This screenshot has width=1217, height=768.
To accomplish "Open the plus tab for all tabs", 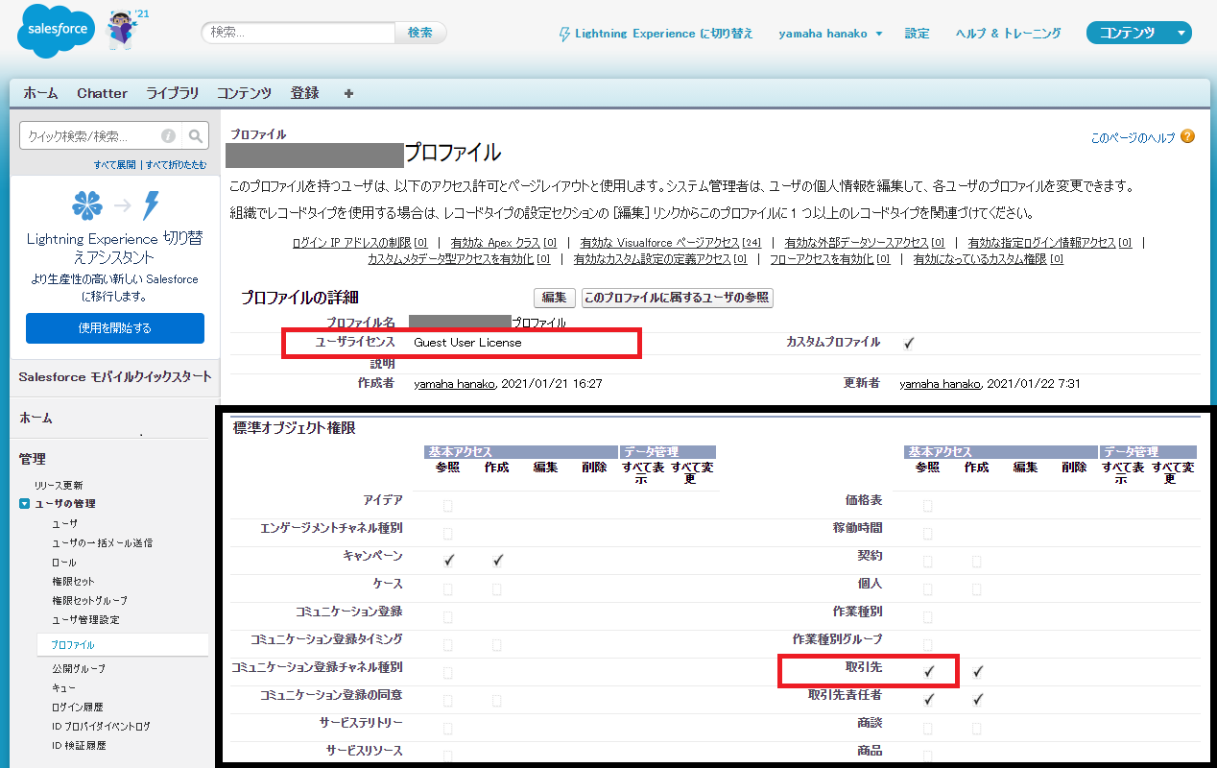I will click(x=348, y=93).
